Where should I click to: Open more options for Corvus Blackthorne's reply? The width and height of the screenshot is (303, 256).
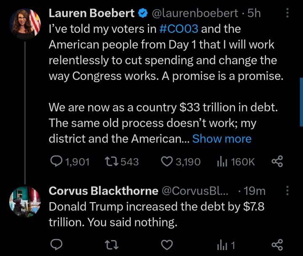287,191
